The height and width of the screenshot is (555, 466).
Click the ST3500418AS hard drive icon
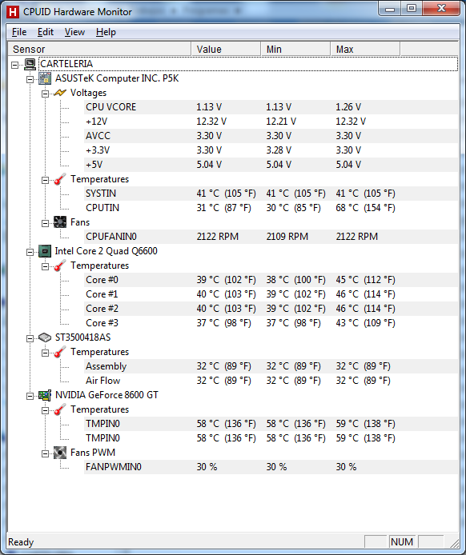(x=45, y=337)
